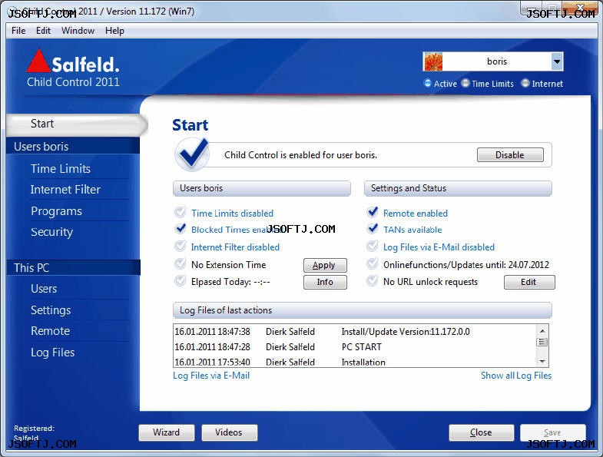Toggle Internet Filter disabled checkmark
The width and height of the screenshot is (603, 457).
[x=180, y=247]
